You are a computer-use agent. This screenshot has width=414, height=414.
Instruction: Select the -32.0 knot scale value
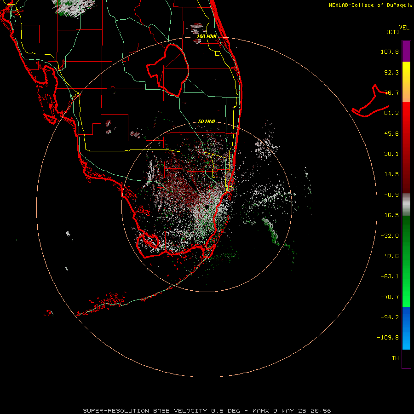point(390,236)
